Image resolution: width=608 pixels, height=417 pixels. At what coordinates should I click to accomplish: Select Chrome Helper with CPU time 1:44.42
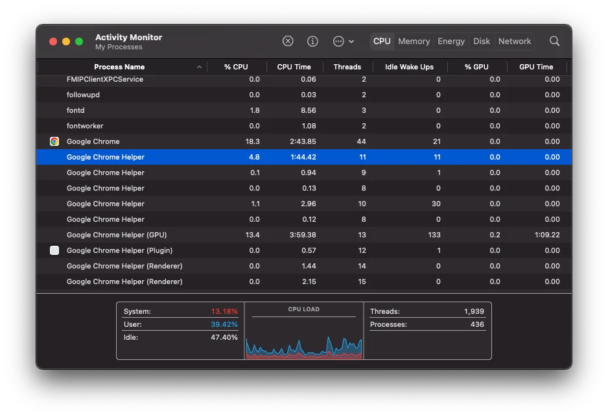click(x=304, y=157)
